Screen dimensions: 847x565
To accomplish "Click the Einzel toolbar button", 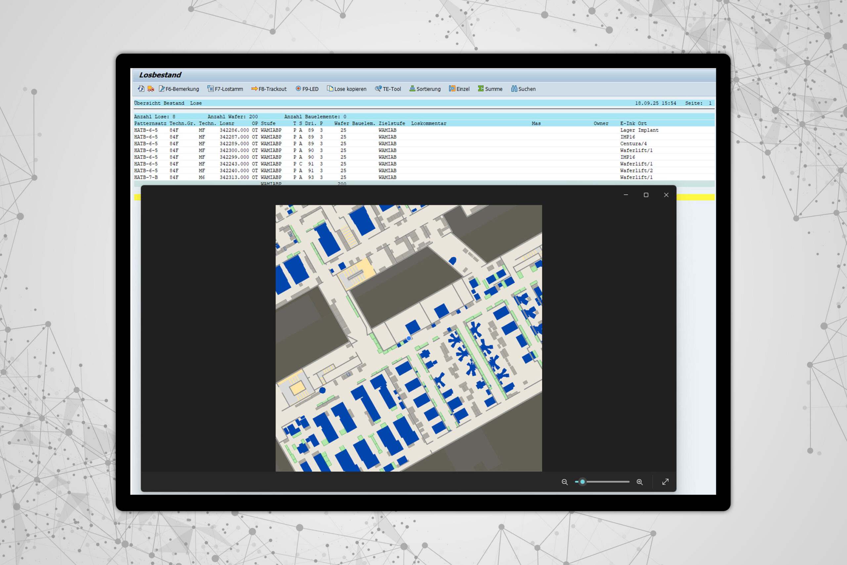I will pyautogui.click(x=459, y=89).
